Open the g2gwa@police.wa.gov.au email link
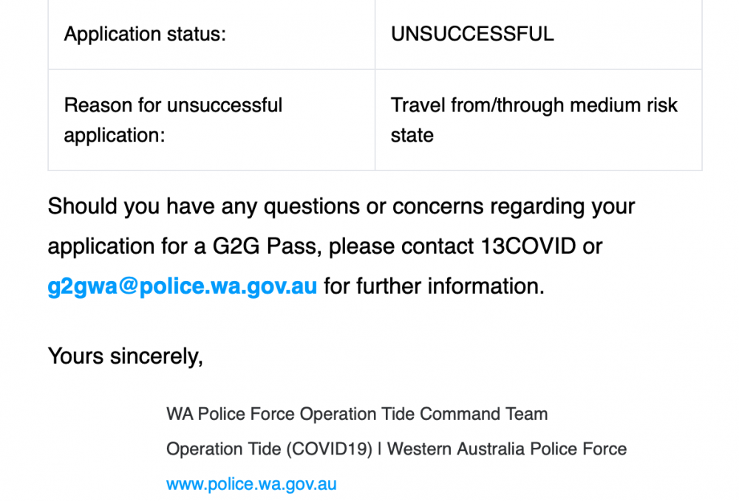This screenshot has width=739, height=501. [x=183, y=286]
